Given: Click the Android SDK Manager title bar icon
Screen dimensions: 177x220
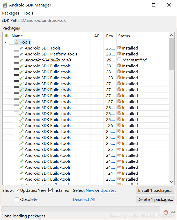Looking at the screenshot, I should [5, 5].
